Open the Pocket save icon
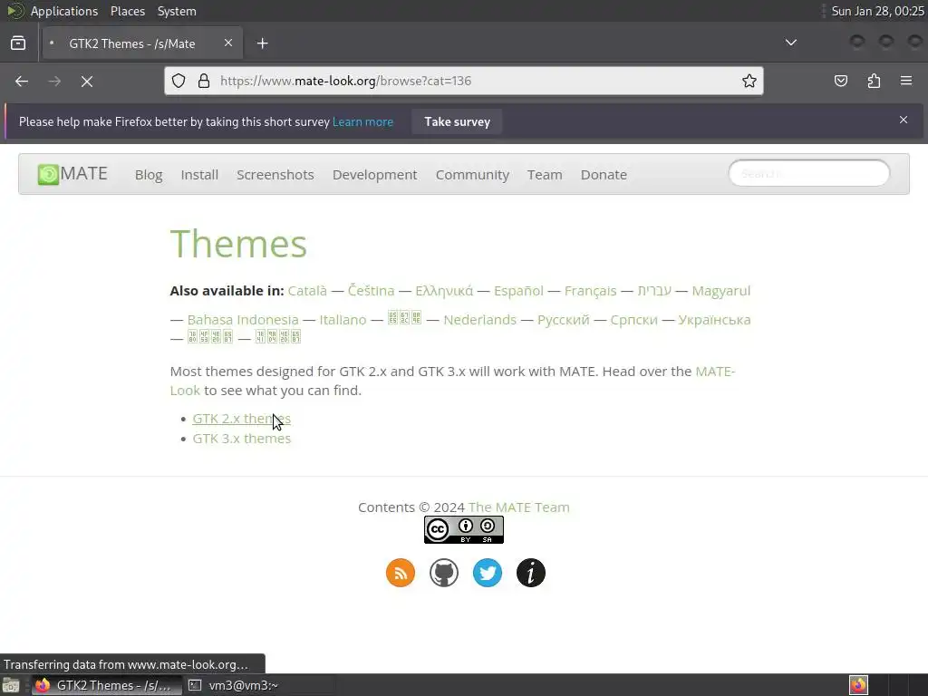This screenshot has width=928, height=696. [840, 81]
